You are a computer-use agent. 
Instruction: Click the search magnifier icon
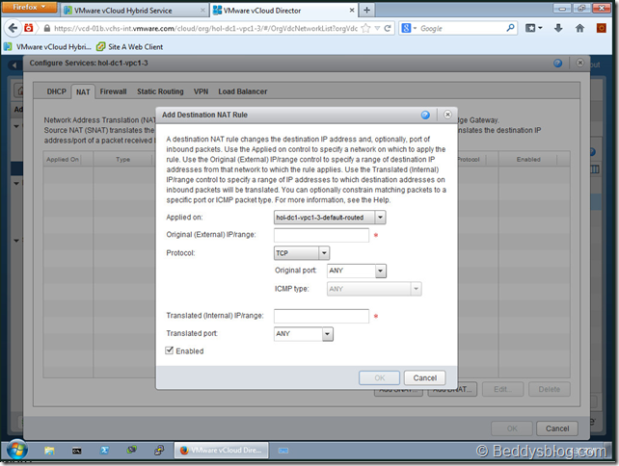(x=510, y=28)
